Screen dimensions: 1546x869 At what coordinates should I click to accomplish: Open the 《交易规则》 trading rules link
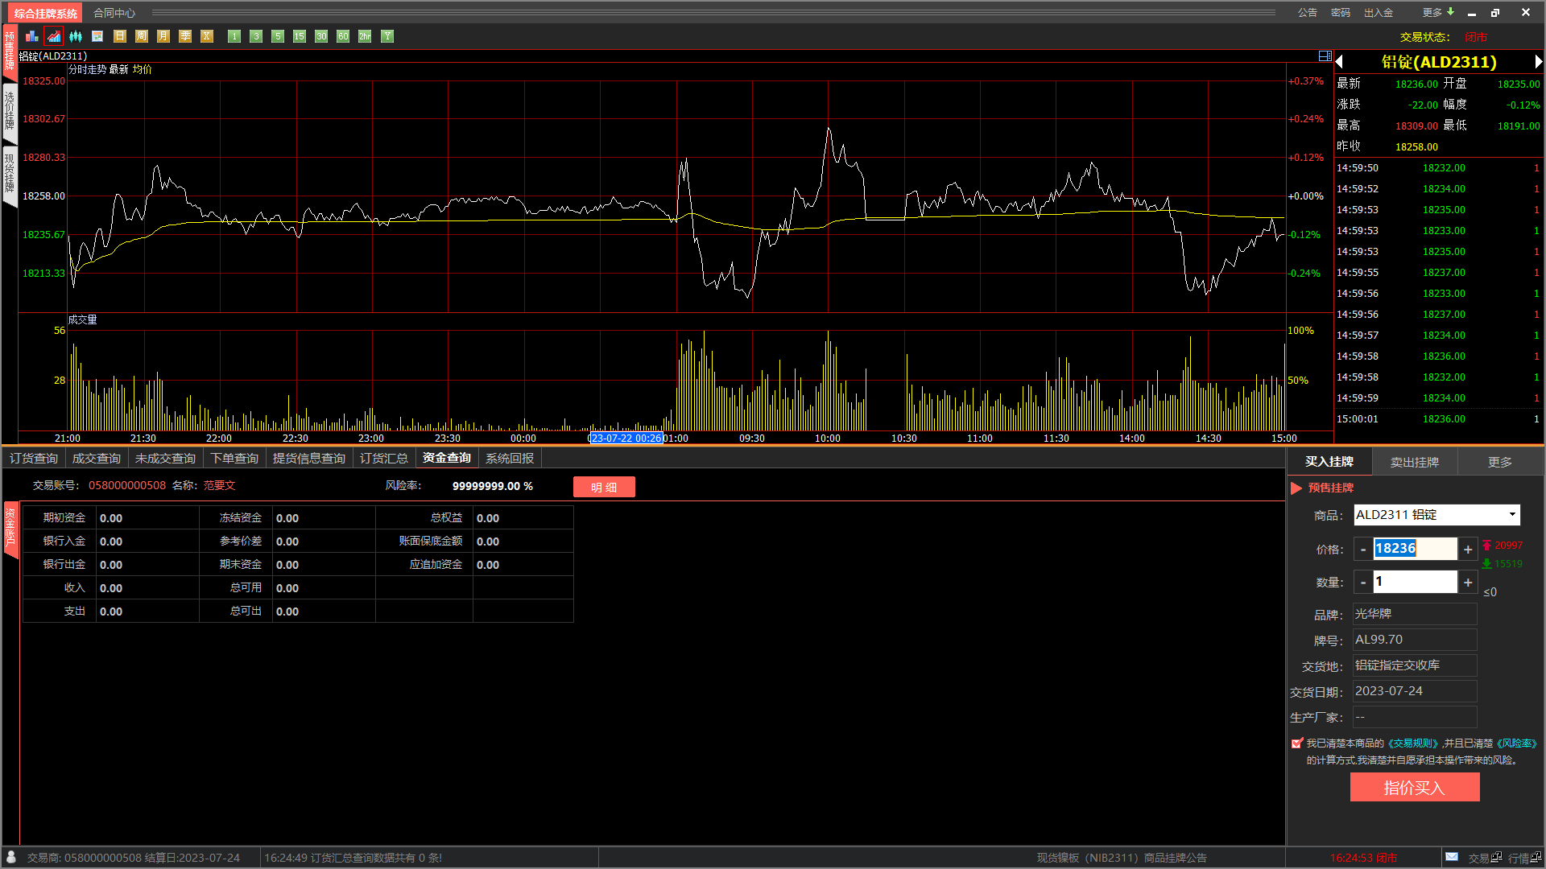tap(1413, 743)
